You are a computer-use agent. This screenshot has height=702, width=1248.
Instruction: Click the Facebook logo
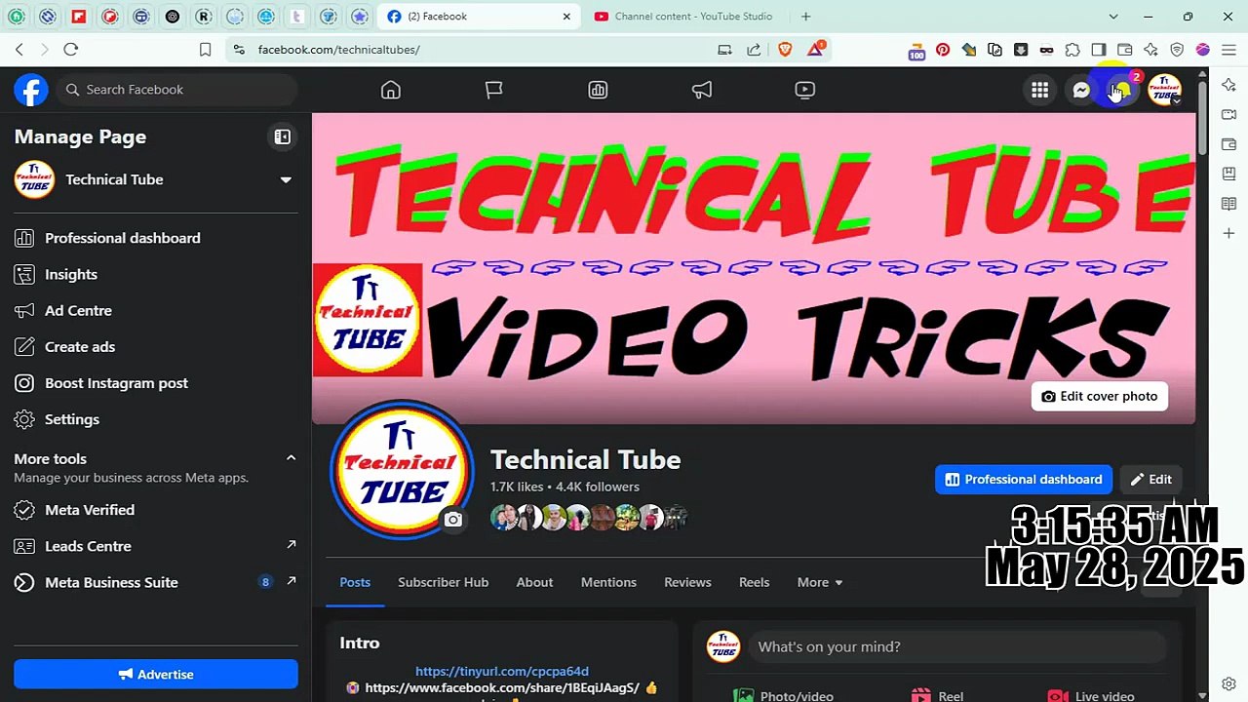[31, 90]
